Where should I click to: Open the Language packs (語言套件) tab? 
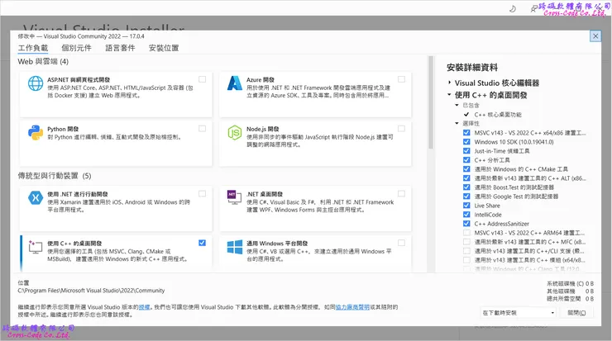pos(120,48)
